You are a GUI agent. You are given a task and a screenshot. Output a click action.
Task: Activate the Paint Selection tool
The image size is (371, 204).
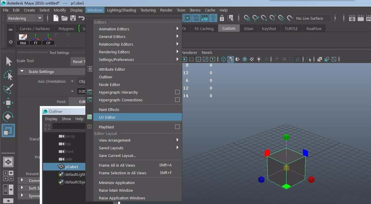pyautogui.click(x=8, y=89)
